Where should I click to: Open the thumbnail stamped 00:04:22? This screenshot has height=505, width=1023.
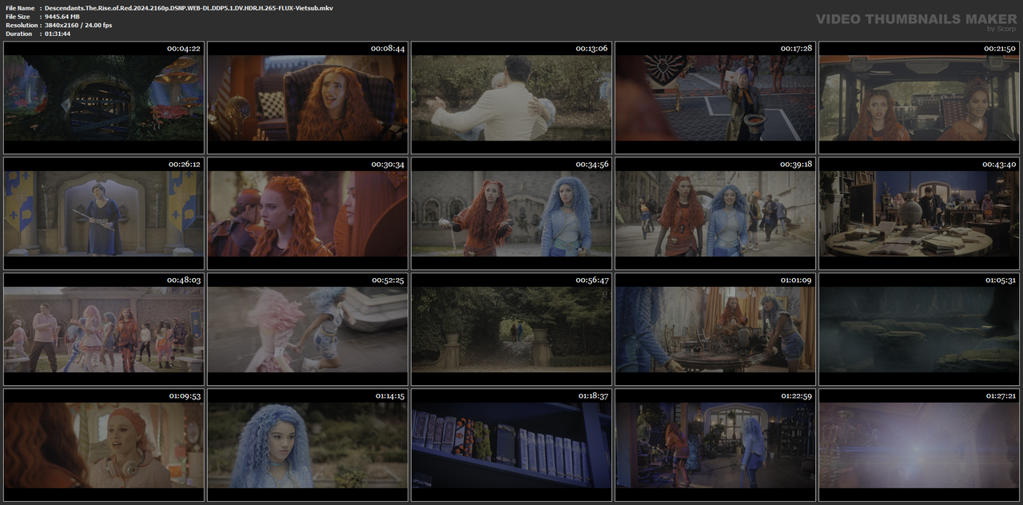pos(104,97)
